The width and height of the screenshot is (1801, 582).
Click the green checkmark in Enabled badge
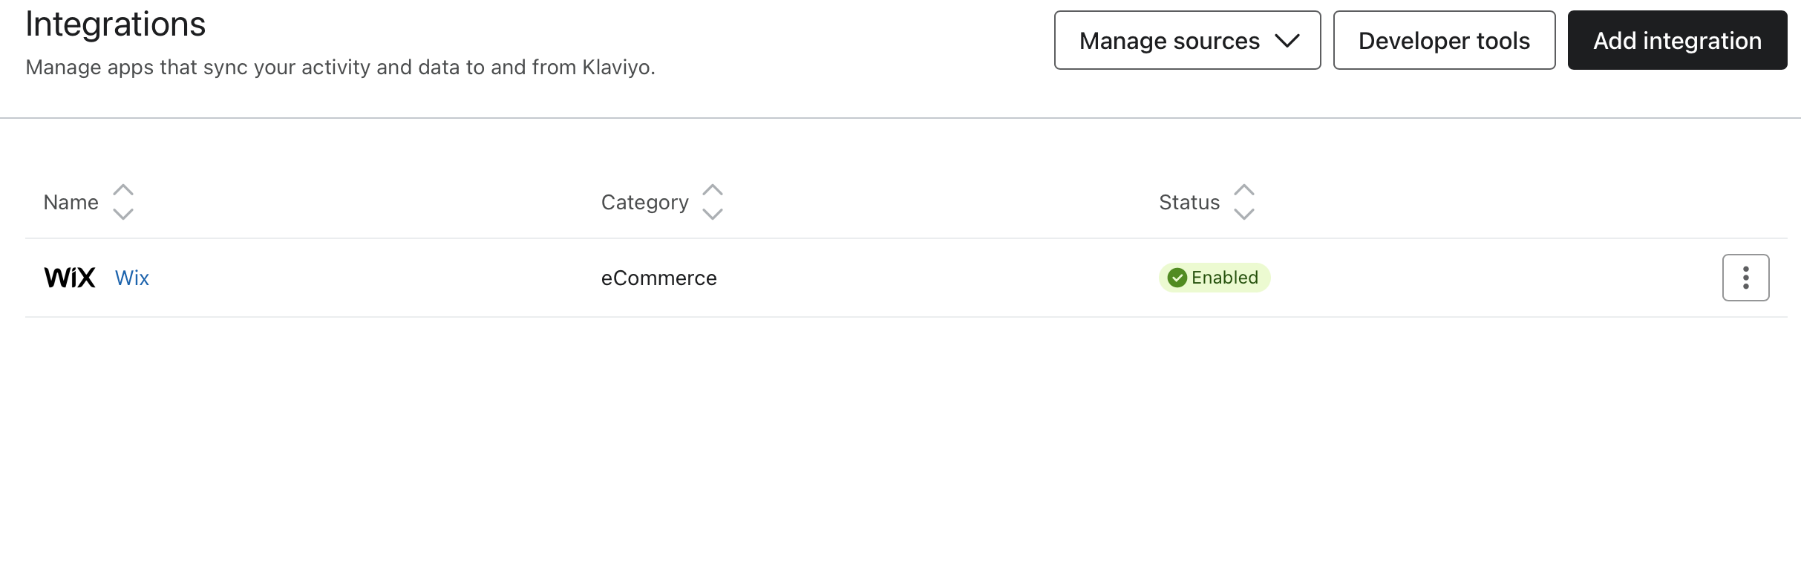point(1177,278)
